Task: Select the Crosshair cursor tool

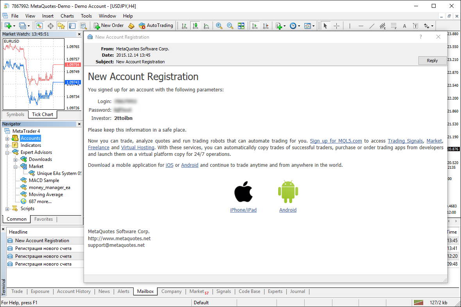Action: tap(336, 26)
